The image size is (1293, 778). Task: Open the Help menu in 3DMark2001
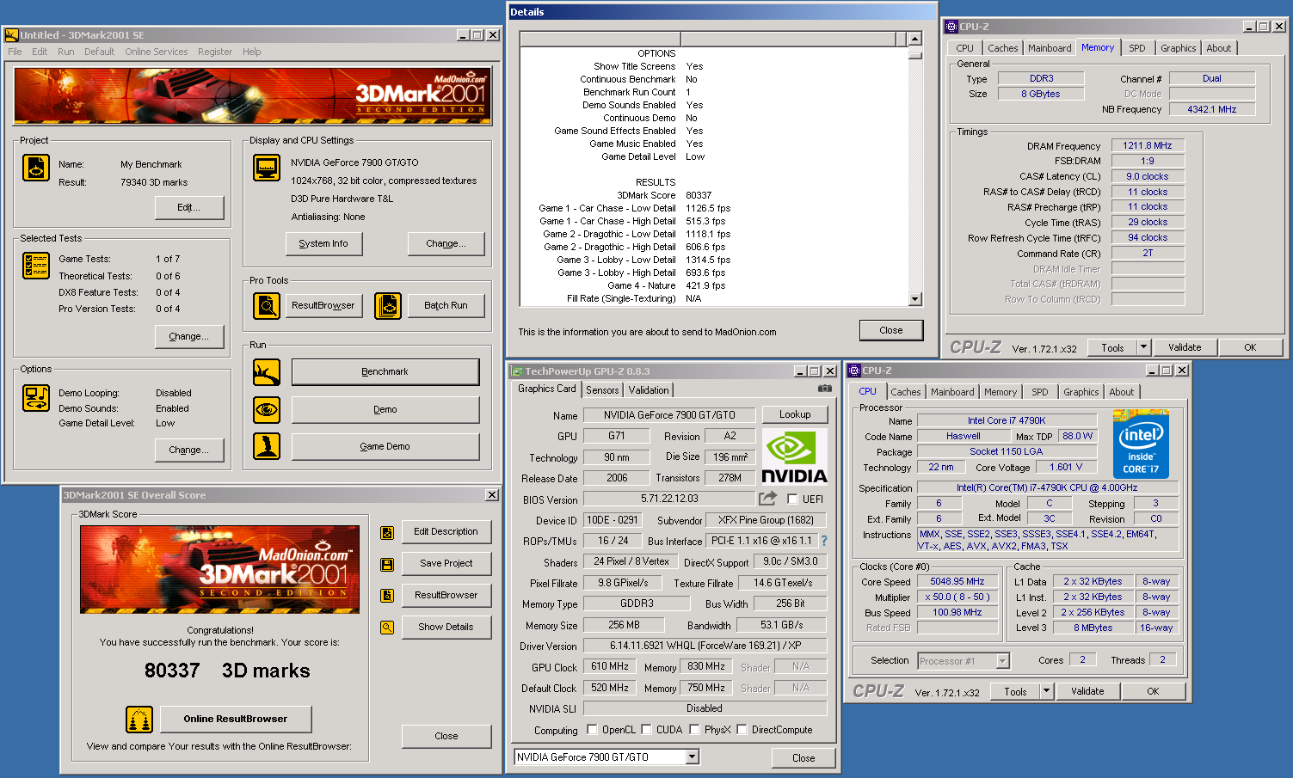251,52
